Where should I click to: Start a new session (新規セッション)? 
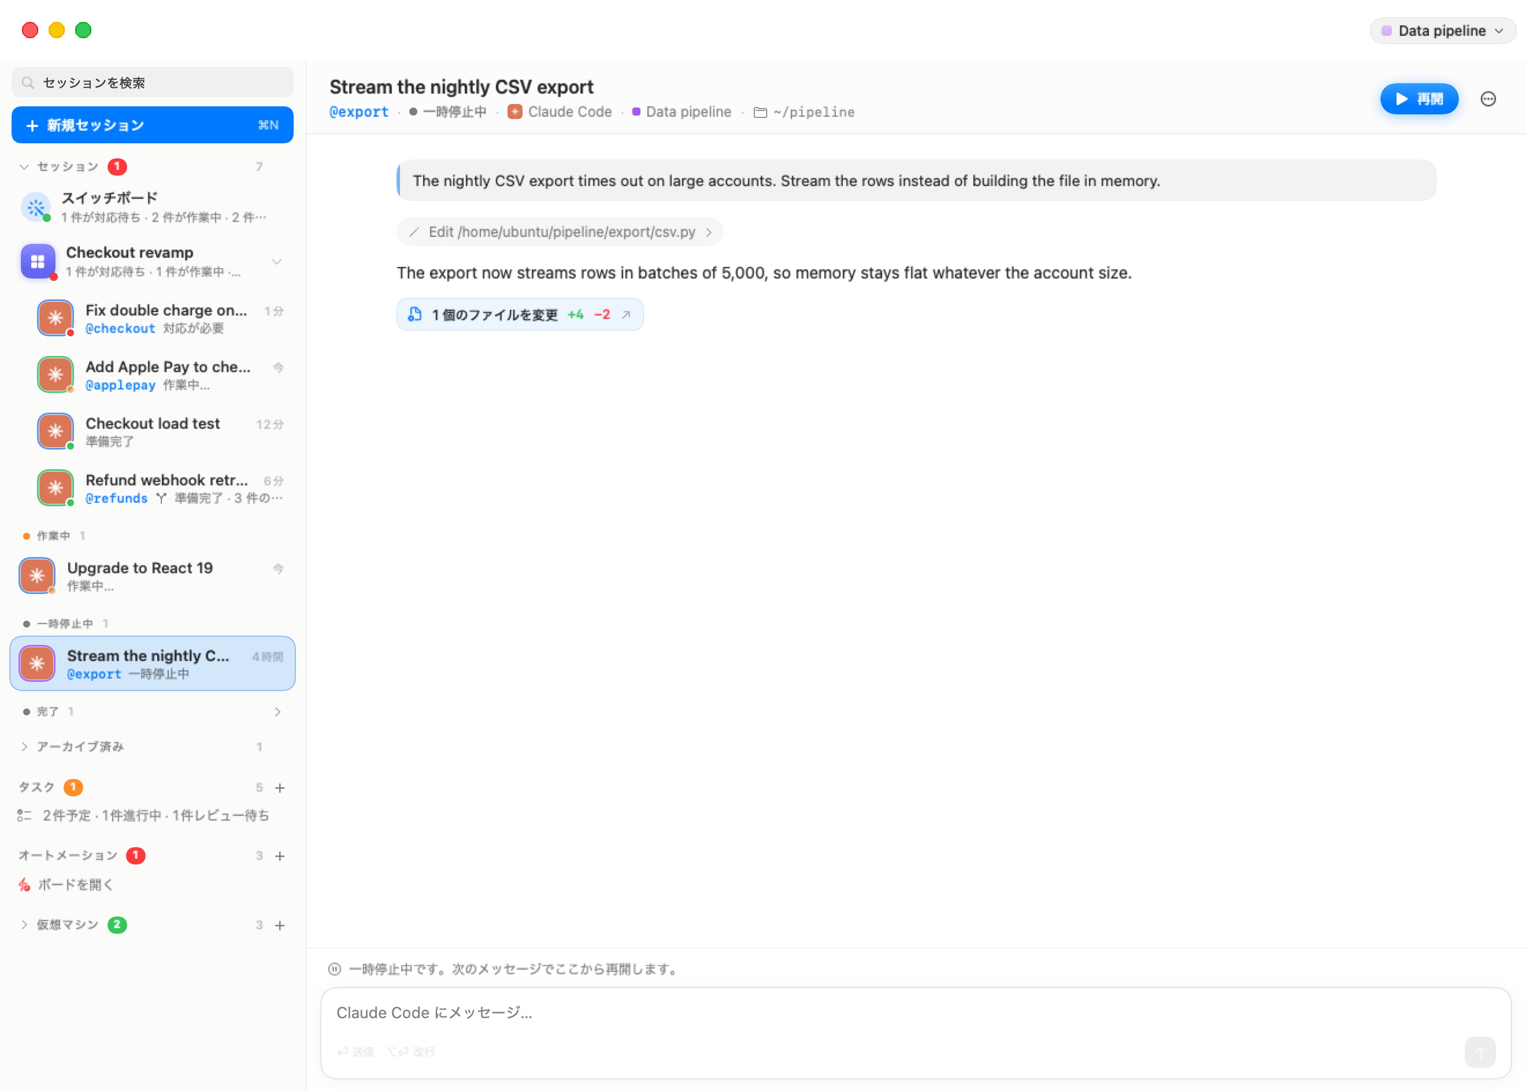(x=153, y=125)
